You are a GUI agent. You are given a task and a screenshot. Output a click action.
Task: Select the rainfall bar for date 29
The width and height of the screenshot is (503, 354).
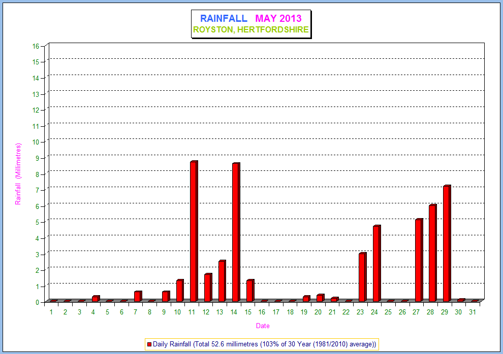tap(447, 243)
